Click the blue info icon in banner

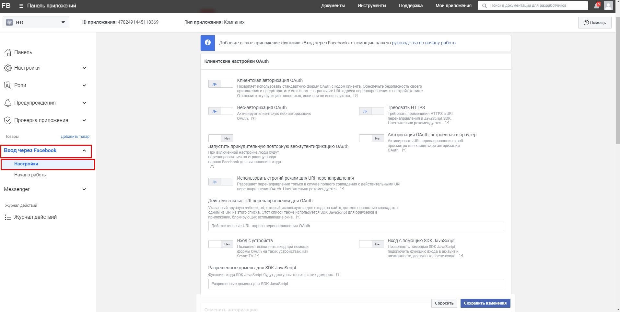tap(208, 43)
